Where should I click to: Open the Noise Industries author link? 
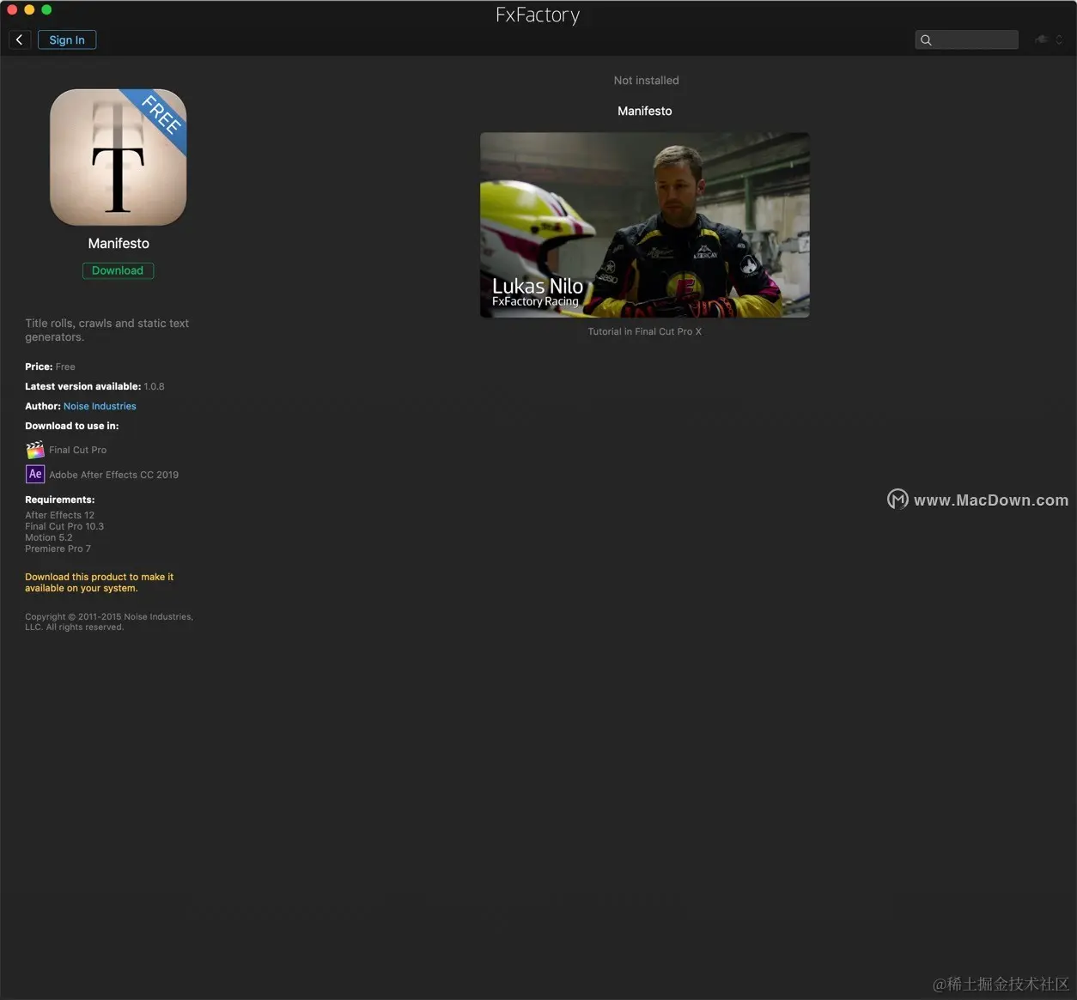point(100,406)
